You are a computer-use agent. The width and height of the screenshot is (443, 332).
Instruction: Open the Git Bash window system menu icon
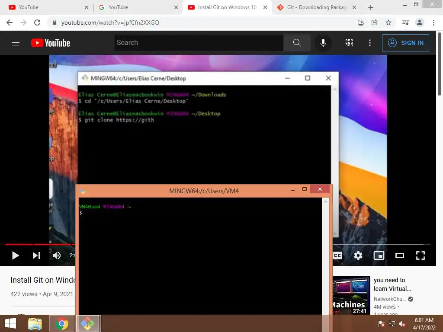tap(83, 191)
